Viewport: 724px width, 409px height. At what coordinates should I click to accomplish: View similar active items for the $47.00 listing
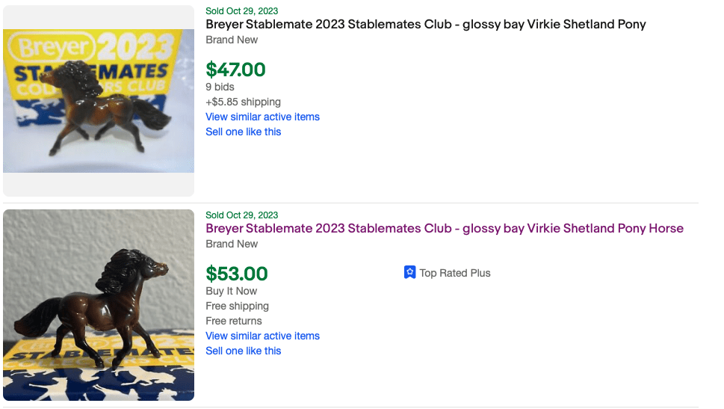tap(262, 117)
